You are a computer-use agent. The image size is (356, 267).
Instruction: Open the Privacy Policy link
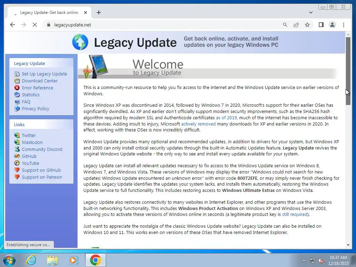(x=35, y=108)
